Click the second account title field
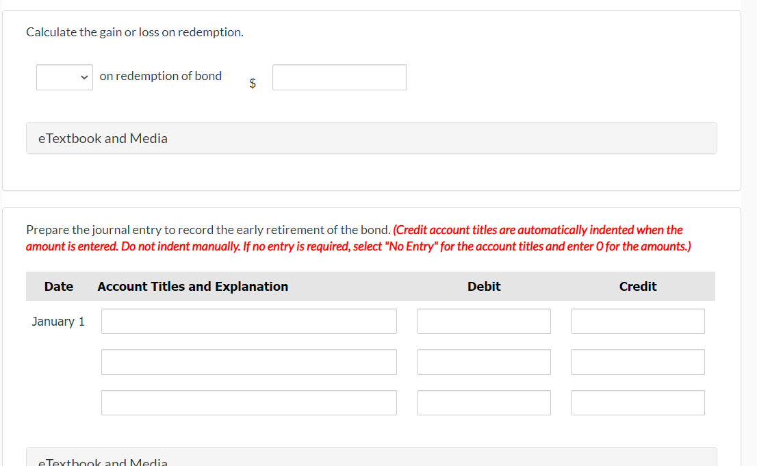The height and width of the screenshot is (466, 757). tap(249, 362)
